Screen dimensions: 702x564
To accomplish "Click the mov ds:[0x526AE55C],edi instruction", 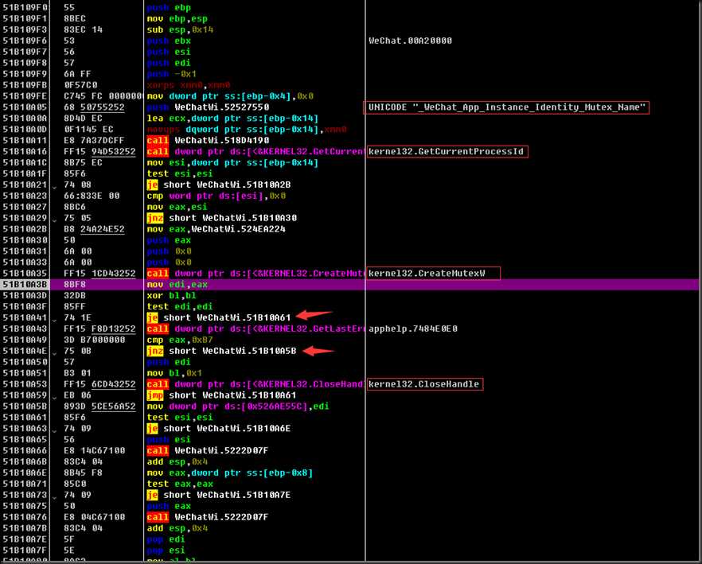I will click(x=238, y=406).
